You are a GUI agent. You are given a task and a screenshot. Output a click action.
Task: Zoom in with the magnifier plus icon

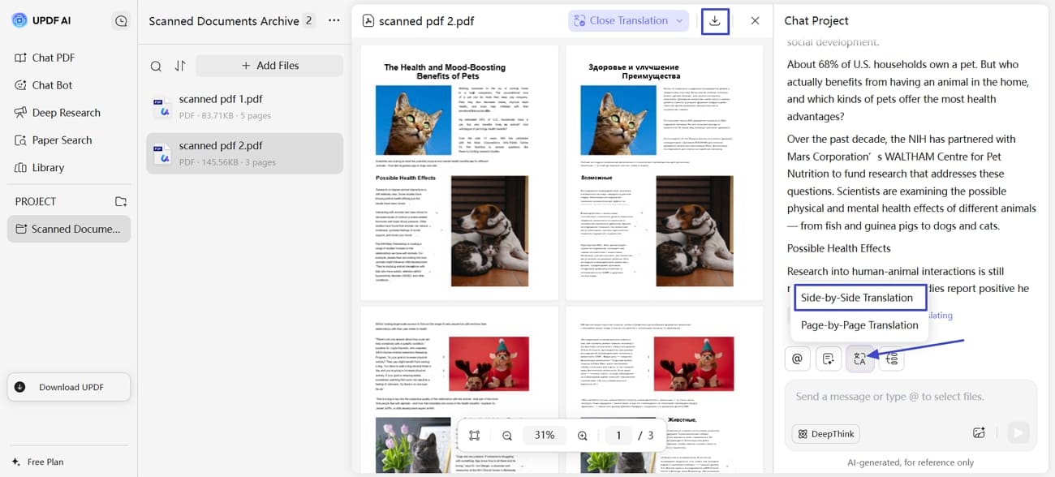click(x=583, y=435)
